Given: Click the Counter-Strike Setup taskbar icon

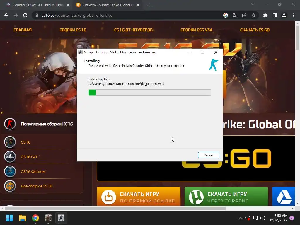Looking at the screenshot, I should (61, 218).
